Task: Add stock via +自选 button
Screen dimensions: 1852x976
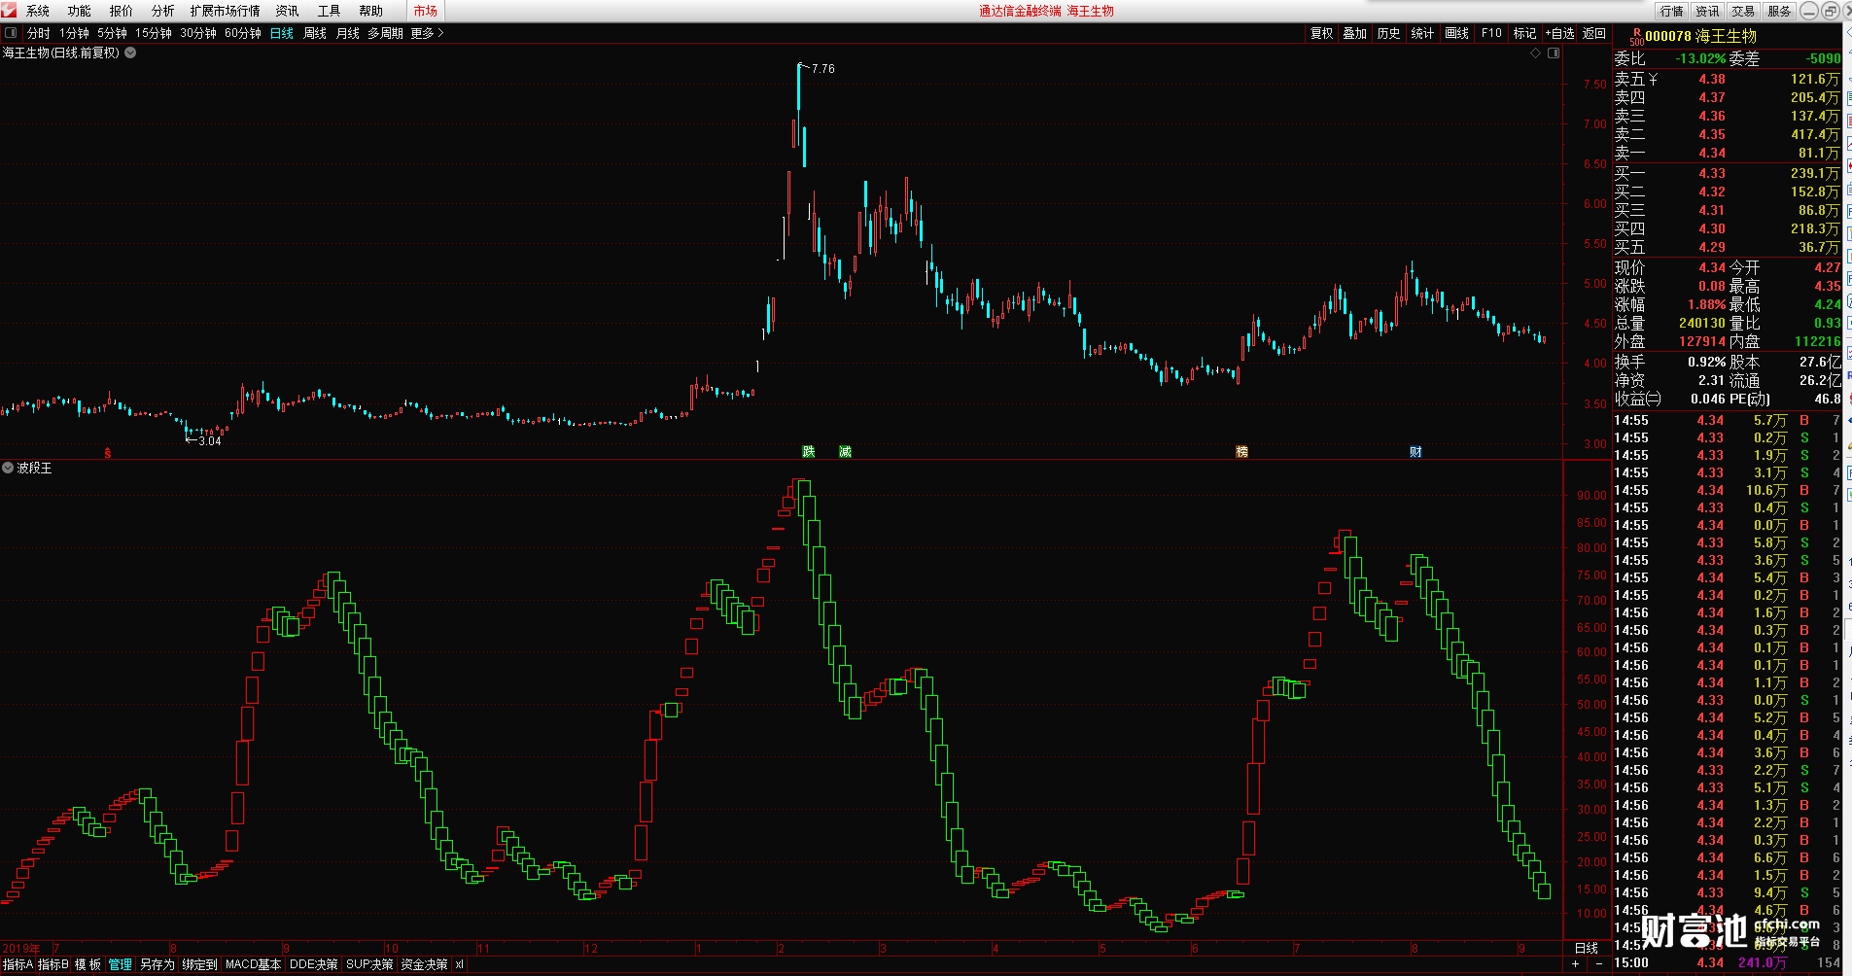Action: pos(1559,33)
